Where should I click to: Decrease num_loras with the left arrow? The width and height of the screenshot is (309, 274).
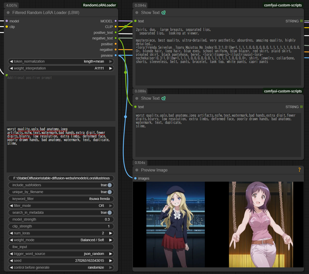(x=11, y=233)
